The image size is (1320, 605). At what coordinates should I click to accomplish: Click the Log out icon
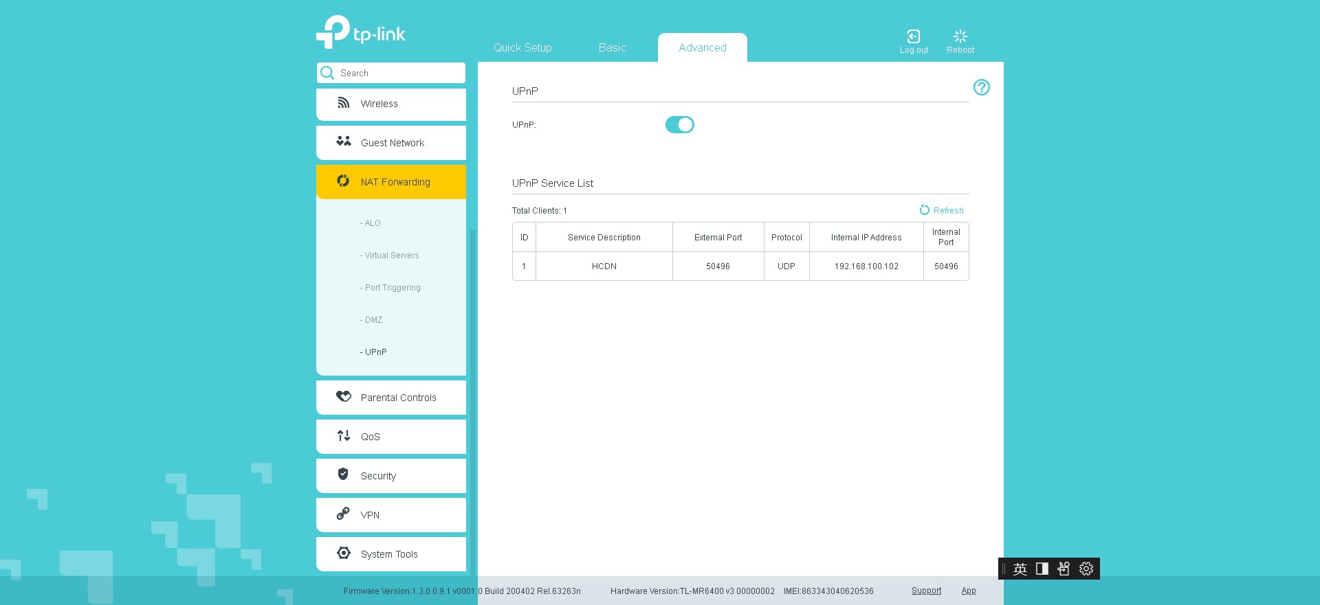click(x=914, y=36)
